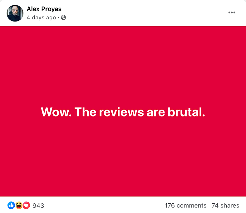246x213 pixels.
Task: Click the word "Wow." in the post
Action: pyautogui.click(x=56, y=112)
